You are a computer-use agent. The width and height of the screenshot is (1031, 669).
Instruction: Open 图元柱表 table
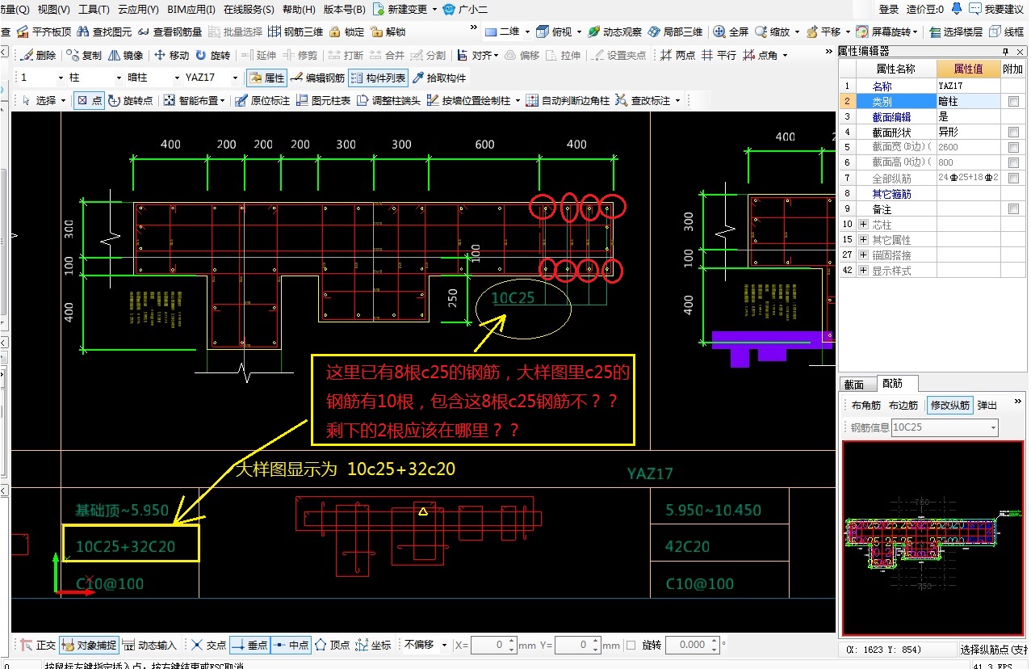tap(323, 101)
